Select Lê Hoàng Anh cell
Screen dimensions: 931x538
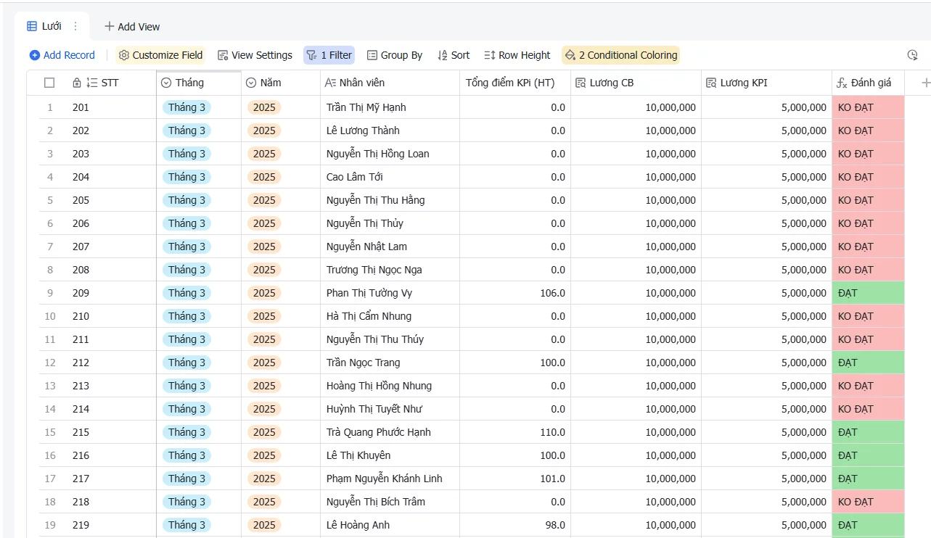click(390, 525)
